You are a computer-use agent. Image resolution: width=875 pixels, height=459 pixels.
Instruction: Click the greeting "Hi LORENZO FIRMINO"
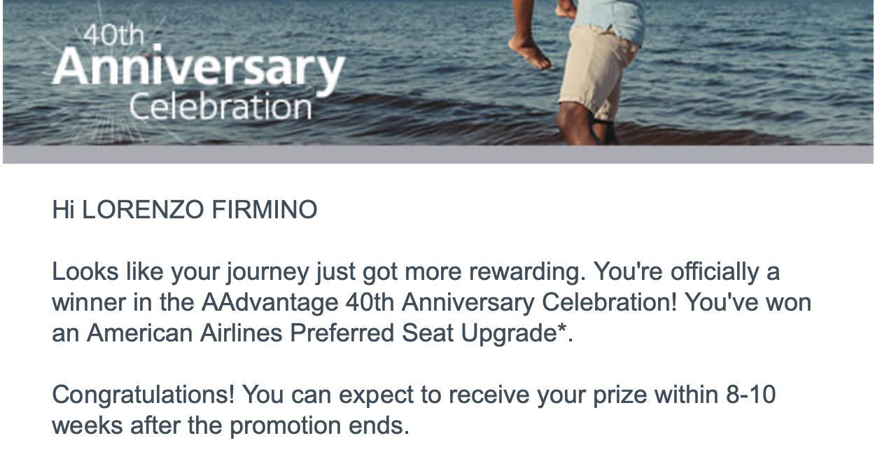coord(185,210)
